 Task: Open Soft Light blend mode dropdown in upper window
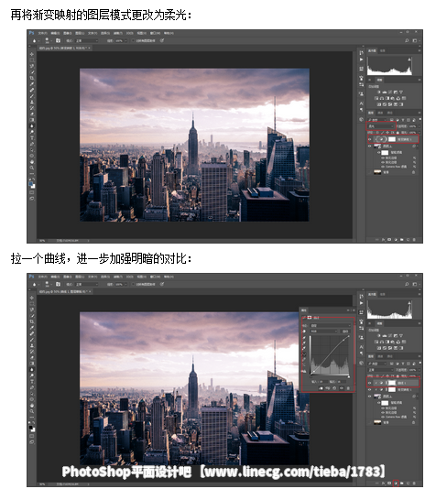coord(380,126)
